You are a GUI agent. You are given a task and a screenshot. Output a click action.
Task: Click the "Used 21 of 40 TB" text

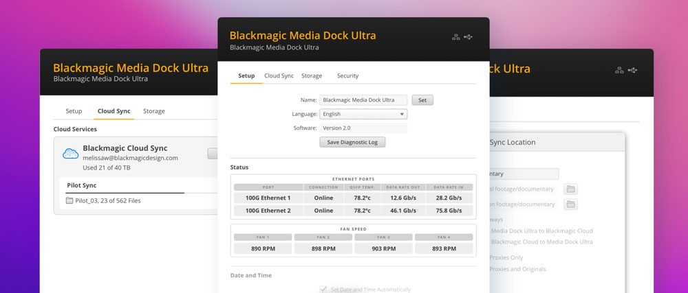pyautogui.click(x=107, y=168)
